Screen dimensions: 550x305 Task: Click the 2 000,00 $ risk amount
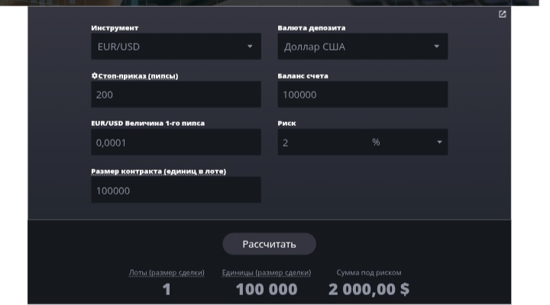click(x=369, y=290)
